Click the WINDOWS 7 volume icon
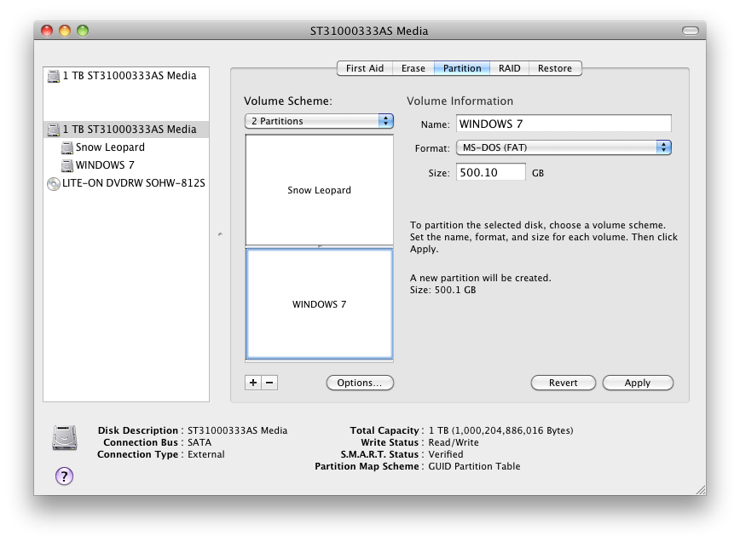 coord(66,165)
